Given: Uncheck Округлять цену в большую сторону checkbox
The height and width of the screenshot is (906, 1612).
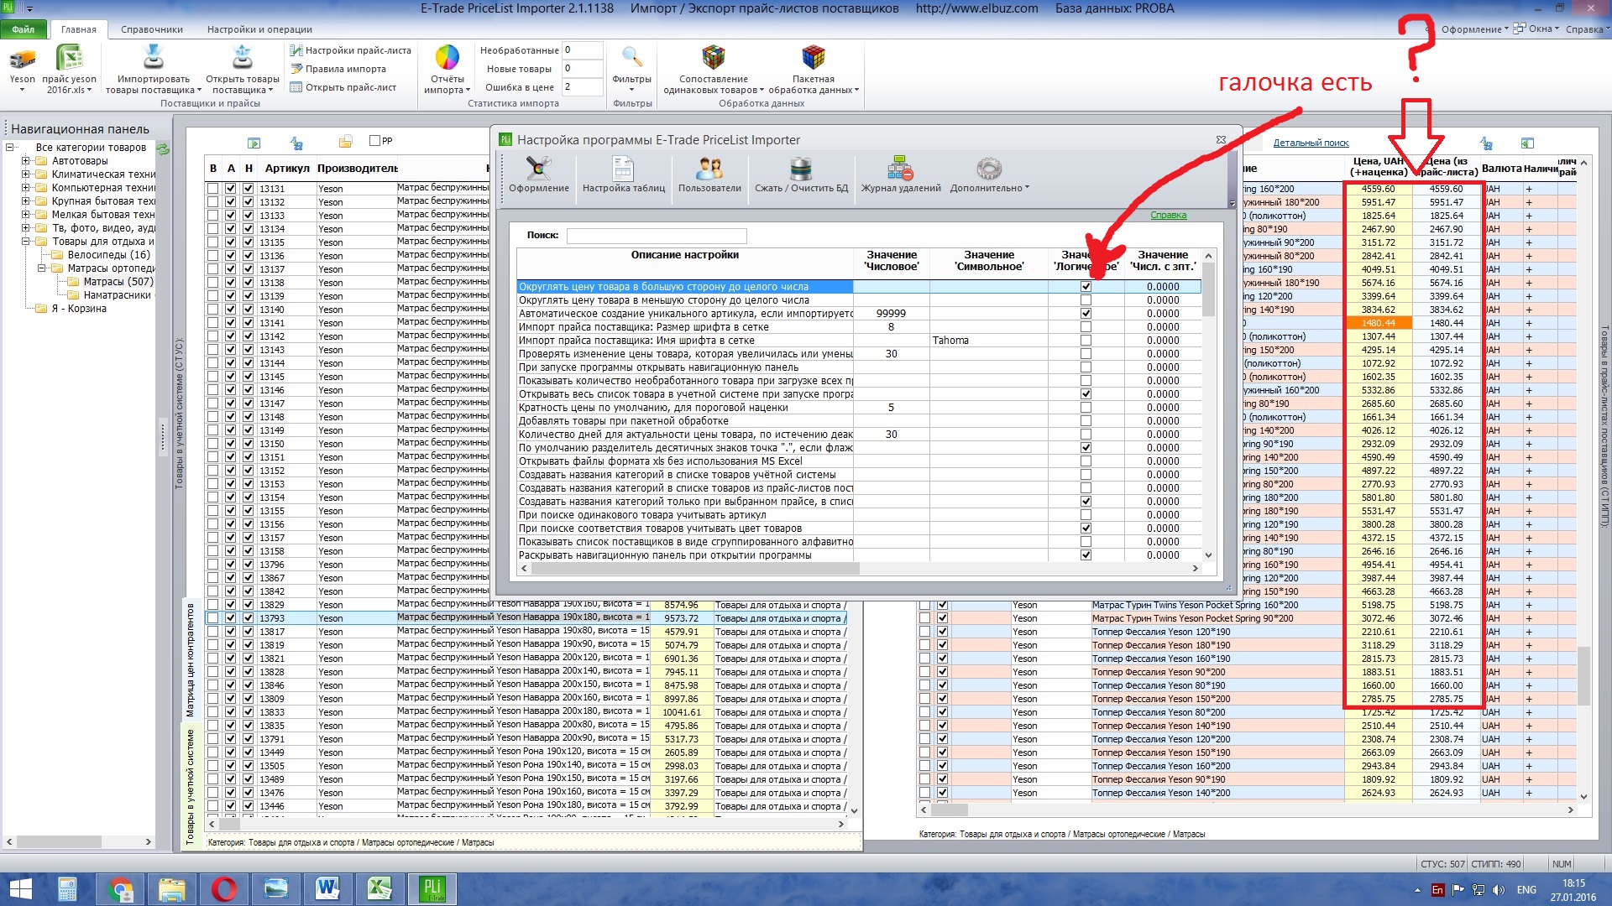Looking at the screenshot, I should click(x=1086, y=286).
